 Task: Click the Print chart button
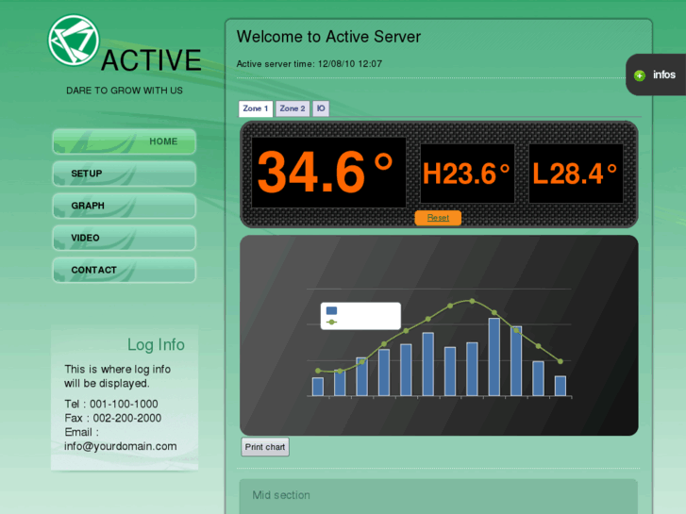pos(265,447)
